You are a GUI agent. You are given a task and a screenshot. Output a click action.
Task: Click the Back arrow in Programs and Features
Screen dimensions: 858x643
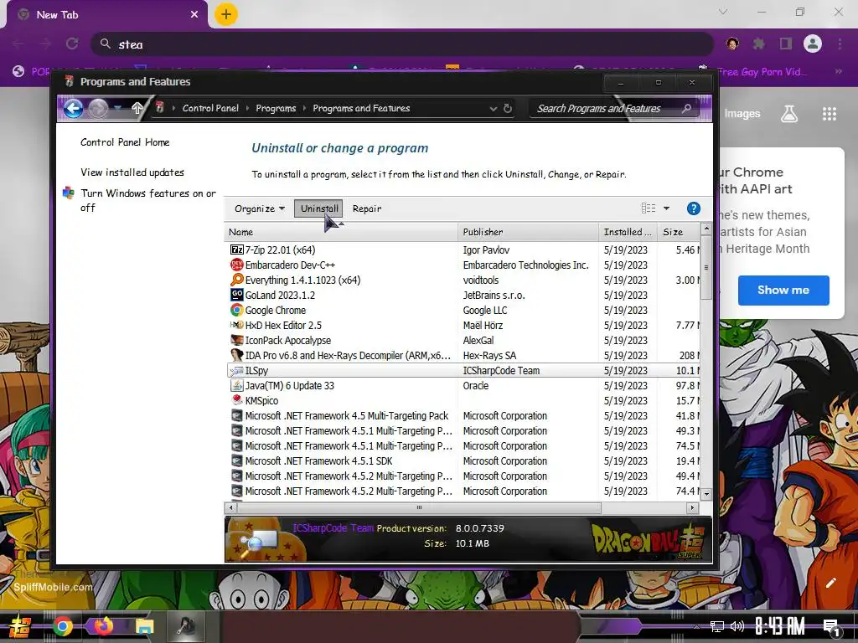tap(74, 108)
